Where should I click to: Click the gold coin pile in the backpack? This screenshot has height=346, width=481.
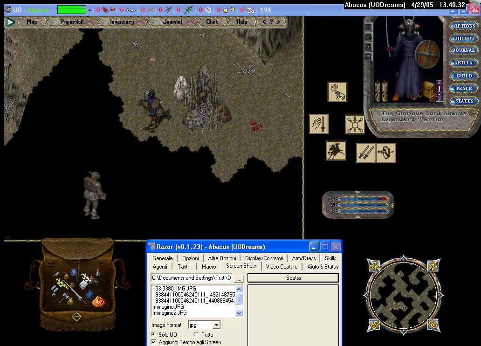[x=98, y=302]
